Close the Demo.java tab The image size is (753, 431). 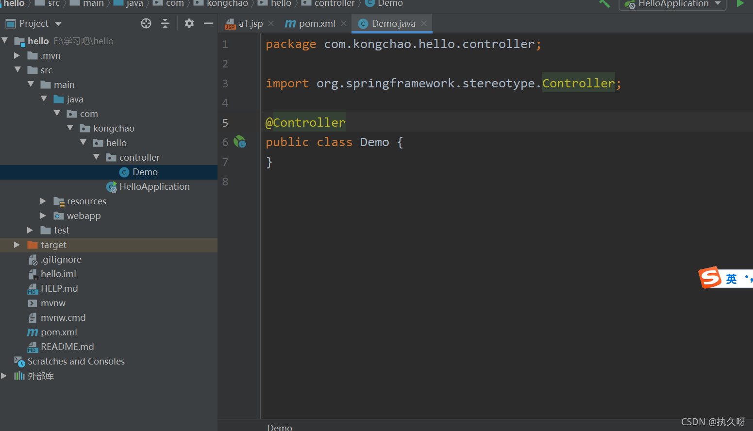pos(424,23)
